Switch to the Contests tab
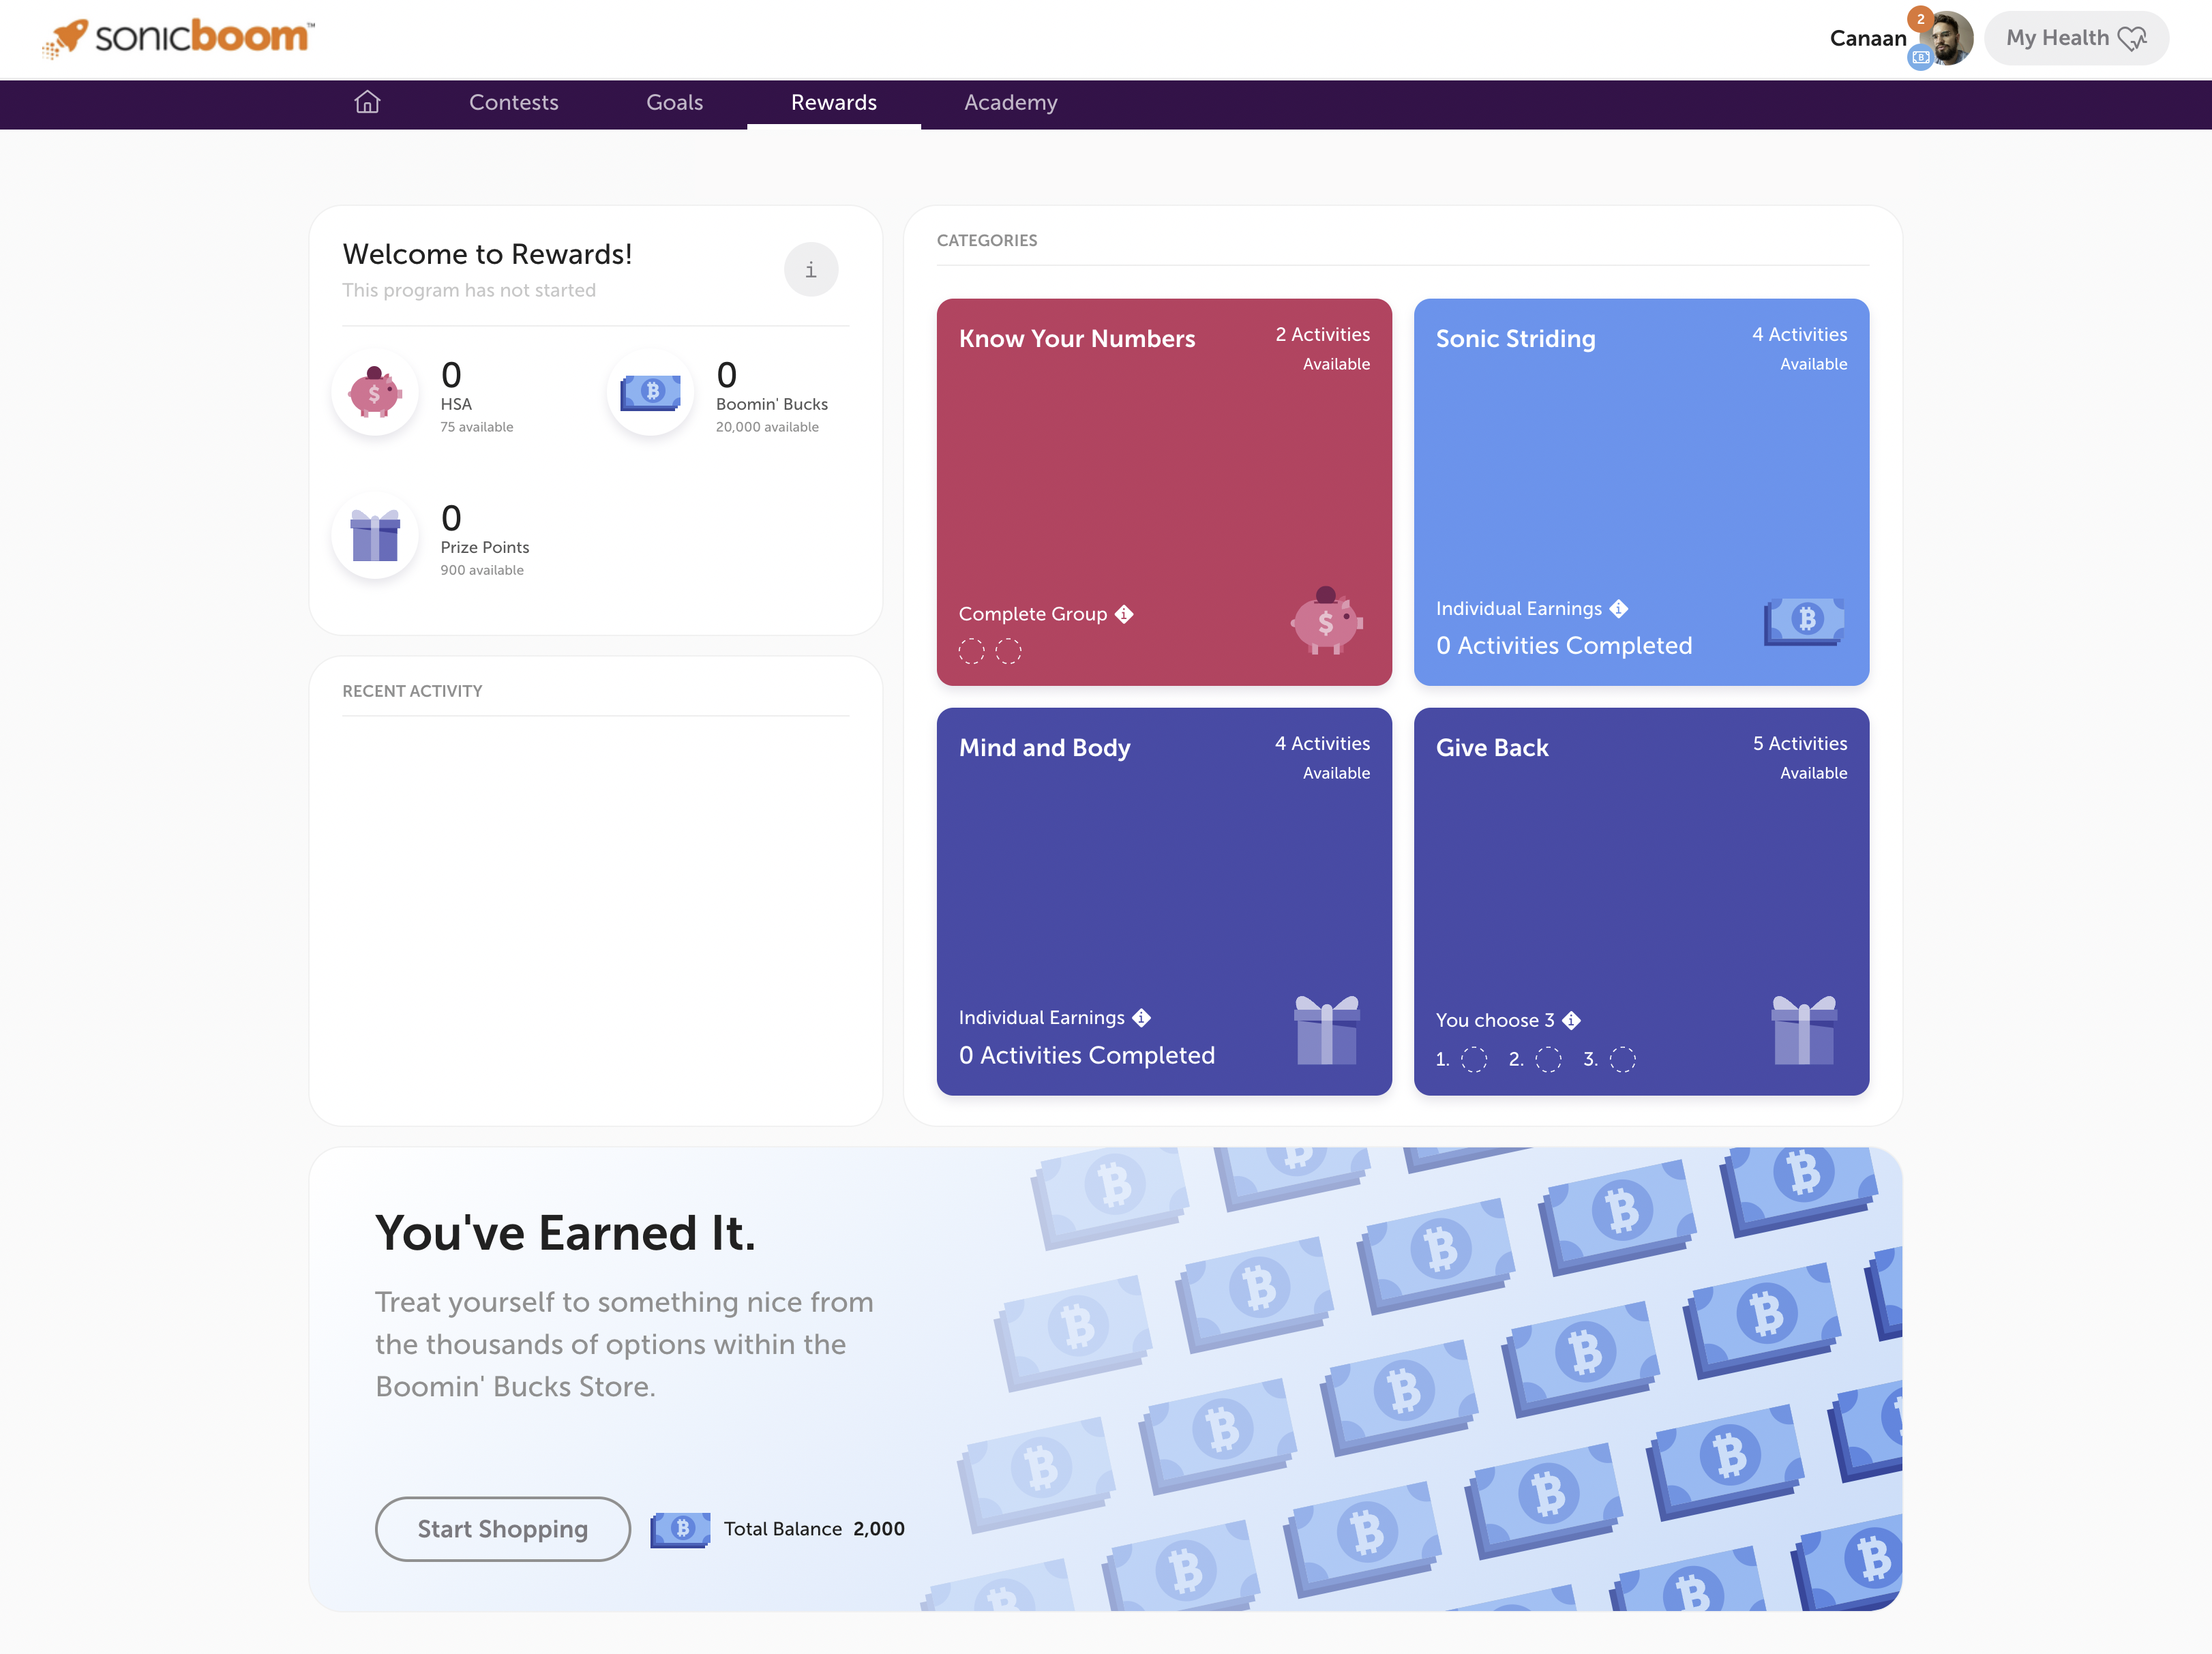The height and width of the screenshot is (1654, 2212). click(513, 102)
